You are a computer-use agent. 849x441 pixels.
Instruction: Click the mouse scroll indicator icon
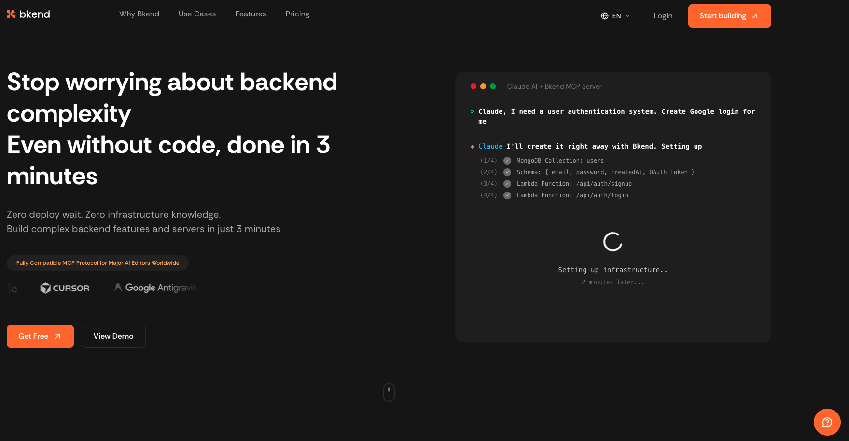pyautogui.click(x=389, y=392)
